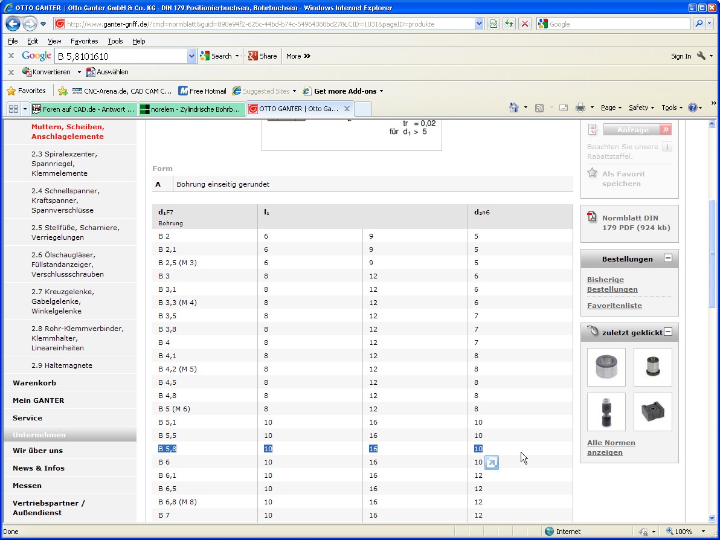Select the B 5,8 table cell

[167, 449]
